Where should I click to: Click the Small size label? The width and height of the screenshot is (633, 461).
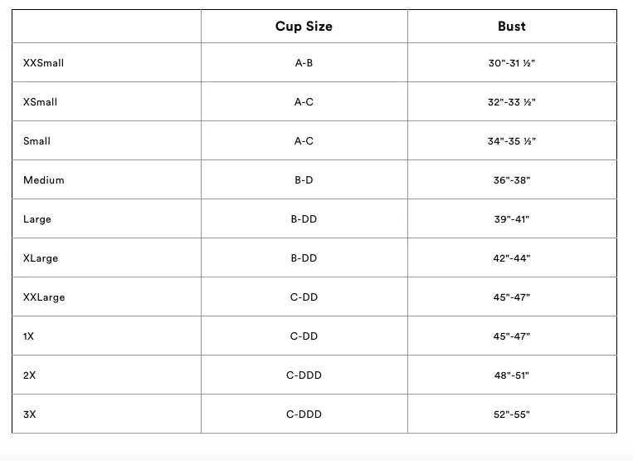point(37,141)
